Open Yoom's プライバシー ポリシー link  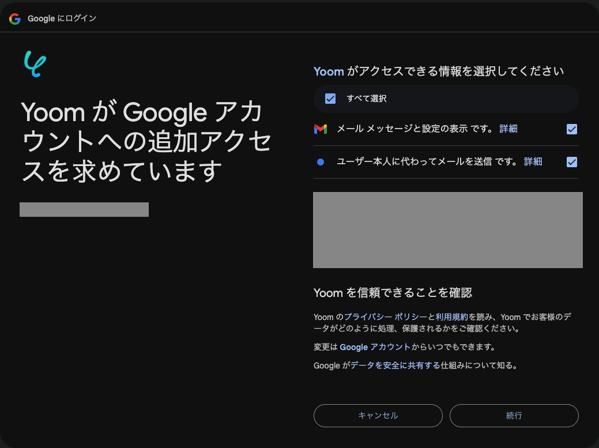[386, 317]
